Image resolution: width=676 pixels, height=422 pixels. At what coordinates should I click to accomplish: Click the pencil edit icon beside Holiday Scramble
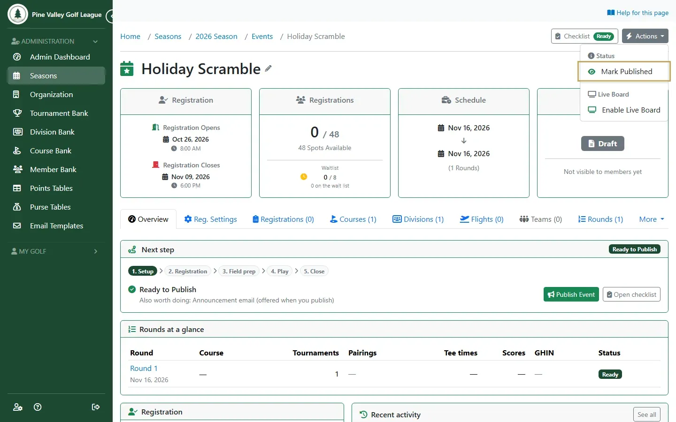coord(268,68)
